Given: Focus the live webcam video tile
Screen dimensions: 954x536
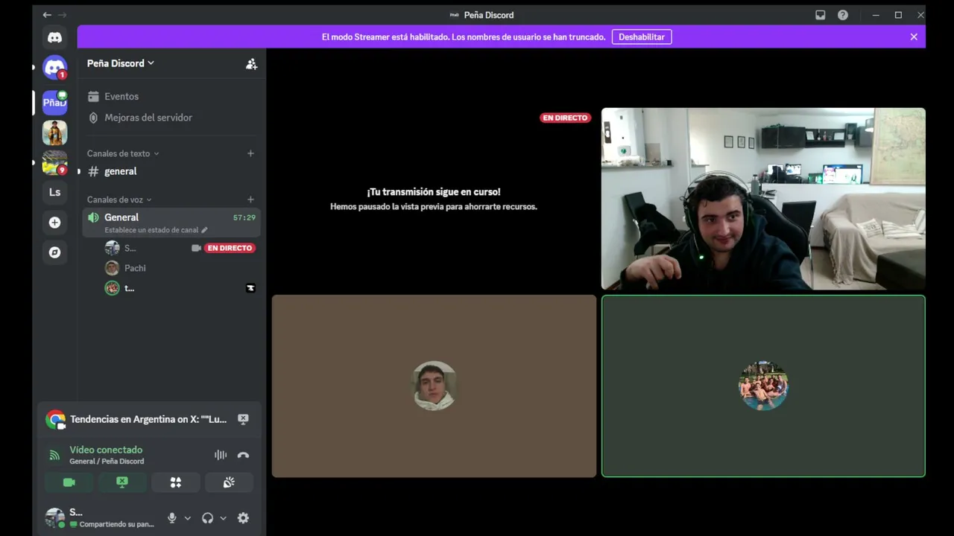Looking at the screenshot, I should [763, 199].
